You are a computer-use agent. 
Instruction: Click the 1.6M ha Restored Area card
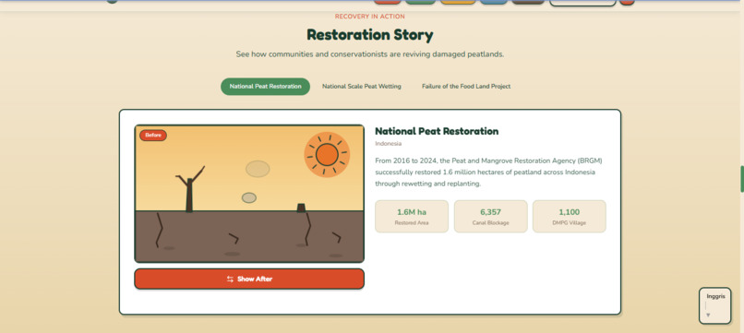coord(412,216)
